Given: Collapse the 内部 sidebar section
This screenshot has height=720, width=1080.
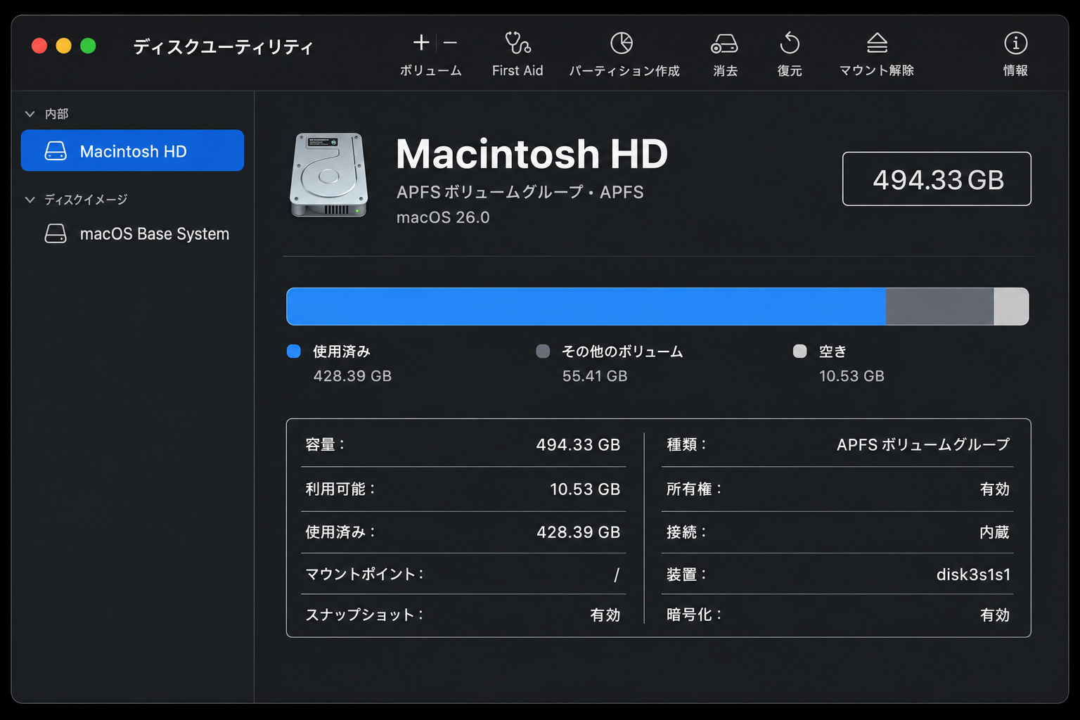Looking at the screenshot, I should (30, 113).
